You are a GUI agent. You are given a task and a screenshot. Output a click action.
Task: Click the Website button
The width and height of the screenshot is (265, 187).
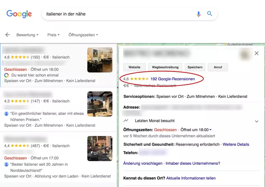tap(134, 67)
